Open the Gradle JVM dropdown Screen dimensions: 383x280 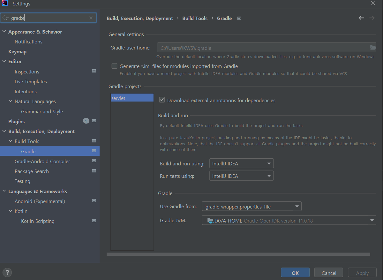pos(289,220)
